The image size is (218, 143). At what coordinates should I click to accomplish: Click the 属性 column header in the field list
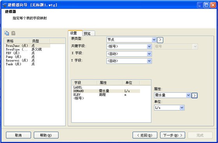(110, 83)
